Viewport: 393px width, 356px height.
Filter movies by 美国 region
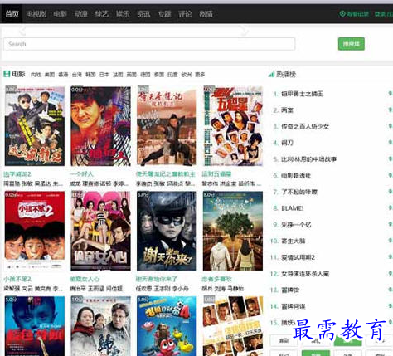(x=50, y=75)
